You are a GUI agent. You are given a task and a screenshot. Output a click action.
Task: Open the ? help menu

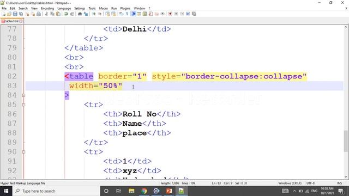click(x=149, y=9)
